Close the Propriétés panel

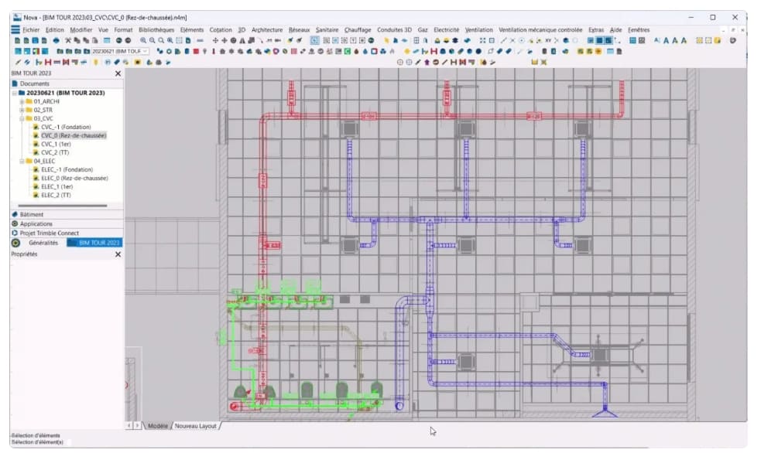point(118,254)
